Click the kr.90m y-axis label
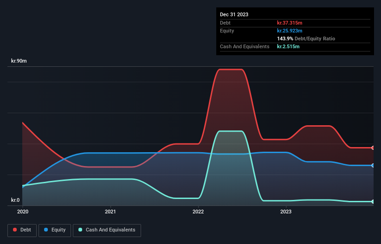This screenshot has width=381, height=244. pos(19,61)
